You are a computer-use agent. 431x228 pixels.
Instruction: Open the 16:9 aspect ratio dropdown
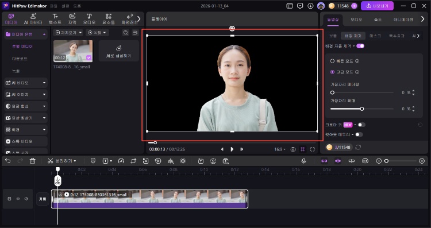280,149
